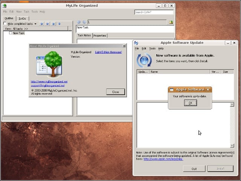
Task: Click OK in the up-to-date popup
Action: coord(191,103)
